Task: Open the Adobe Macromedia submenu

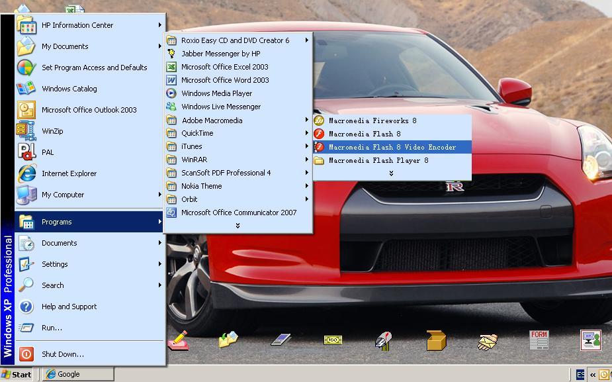Action: click(x=238, y=120)
